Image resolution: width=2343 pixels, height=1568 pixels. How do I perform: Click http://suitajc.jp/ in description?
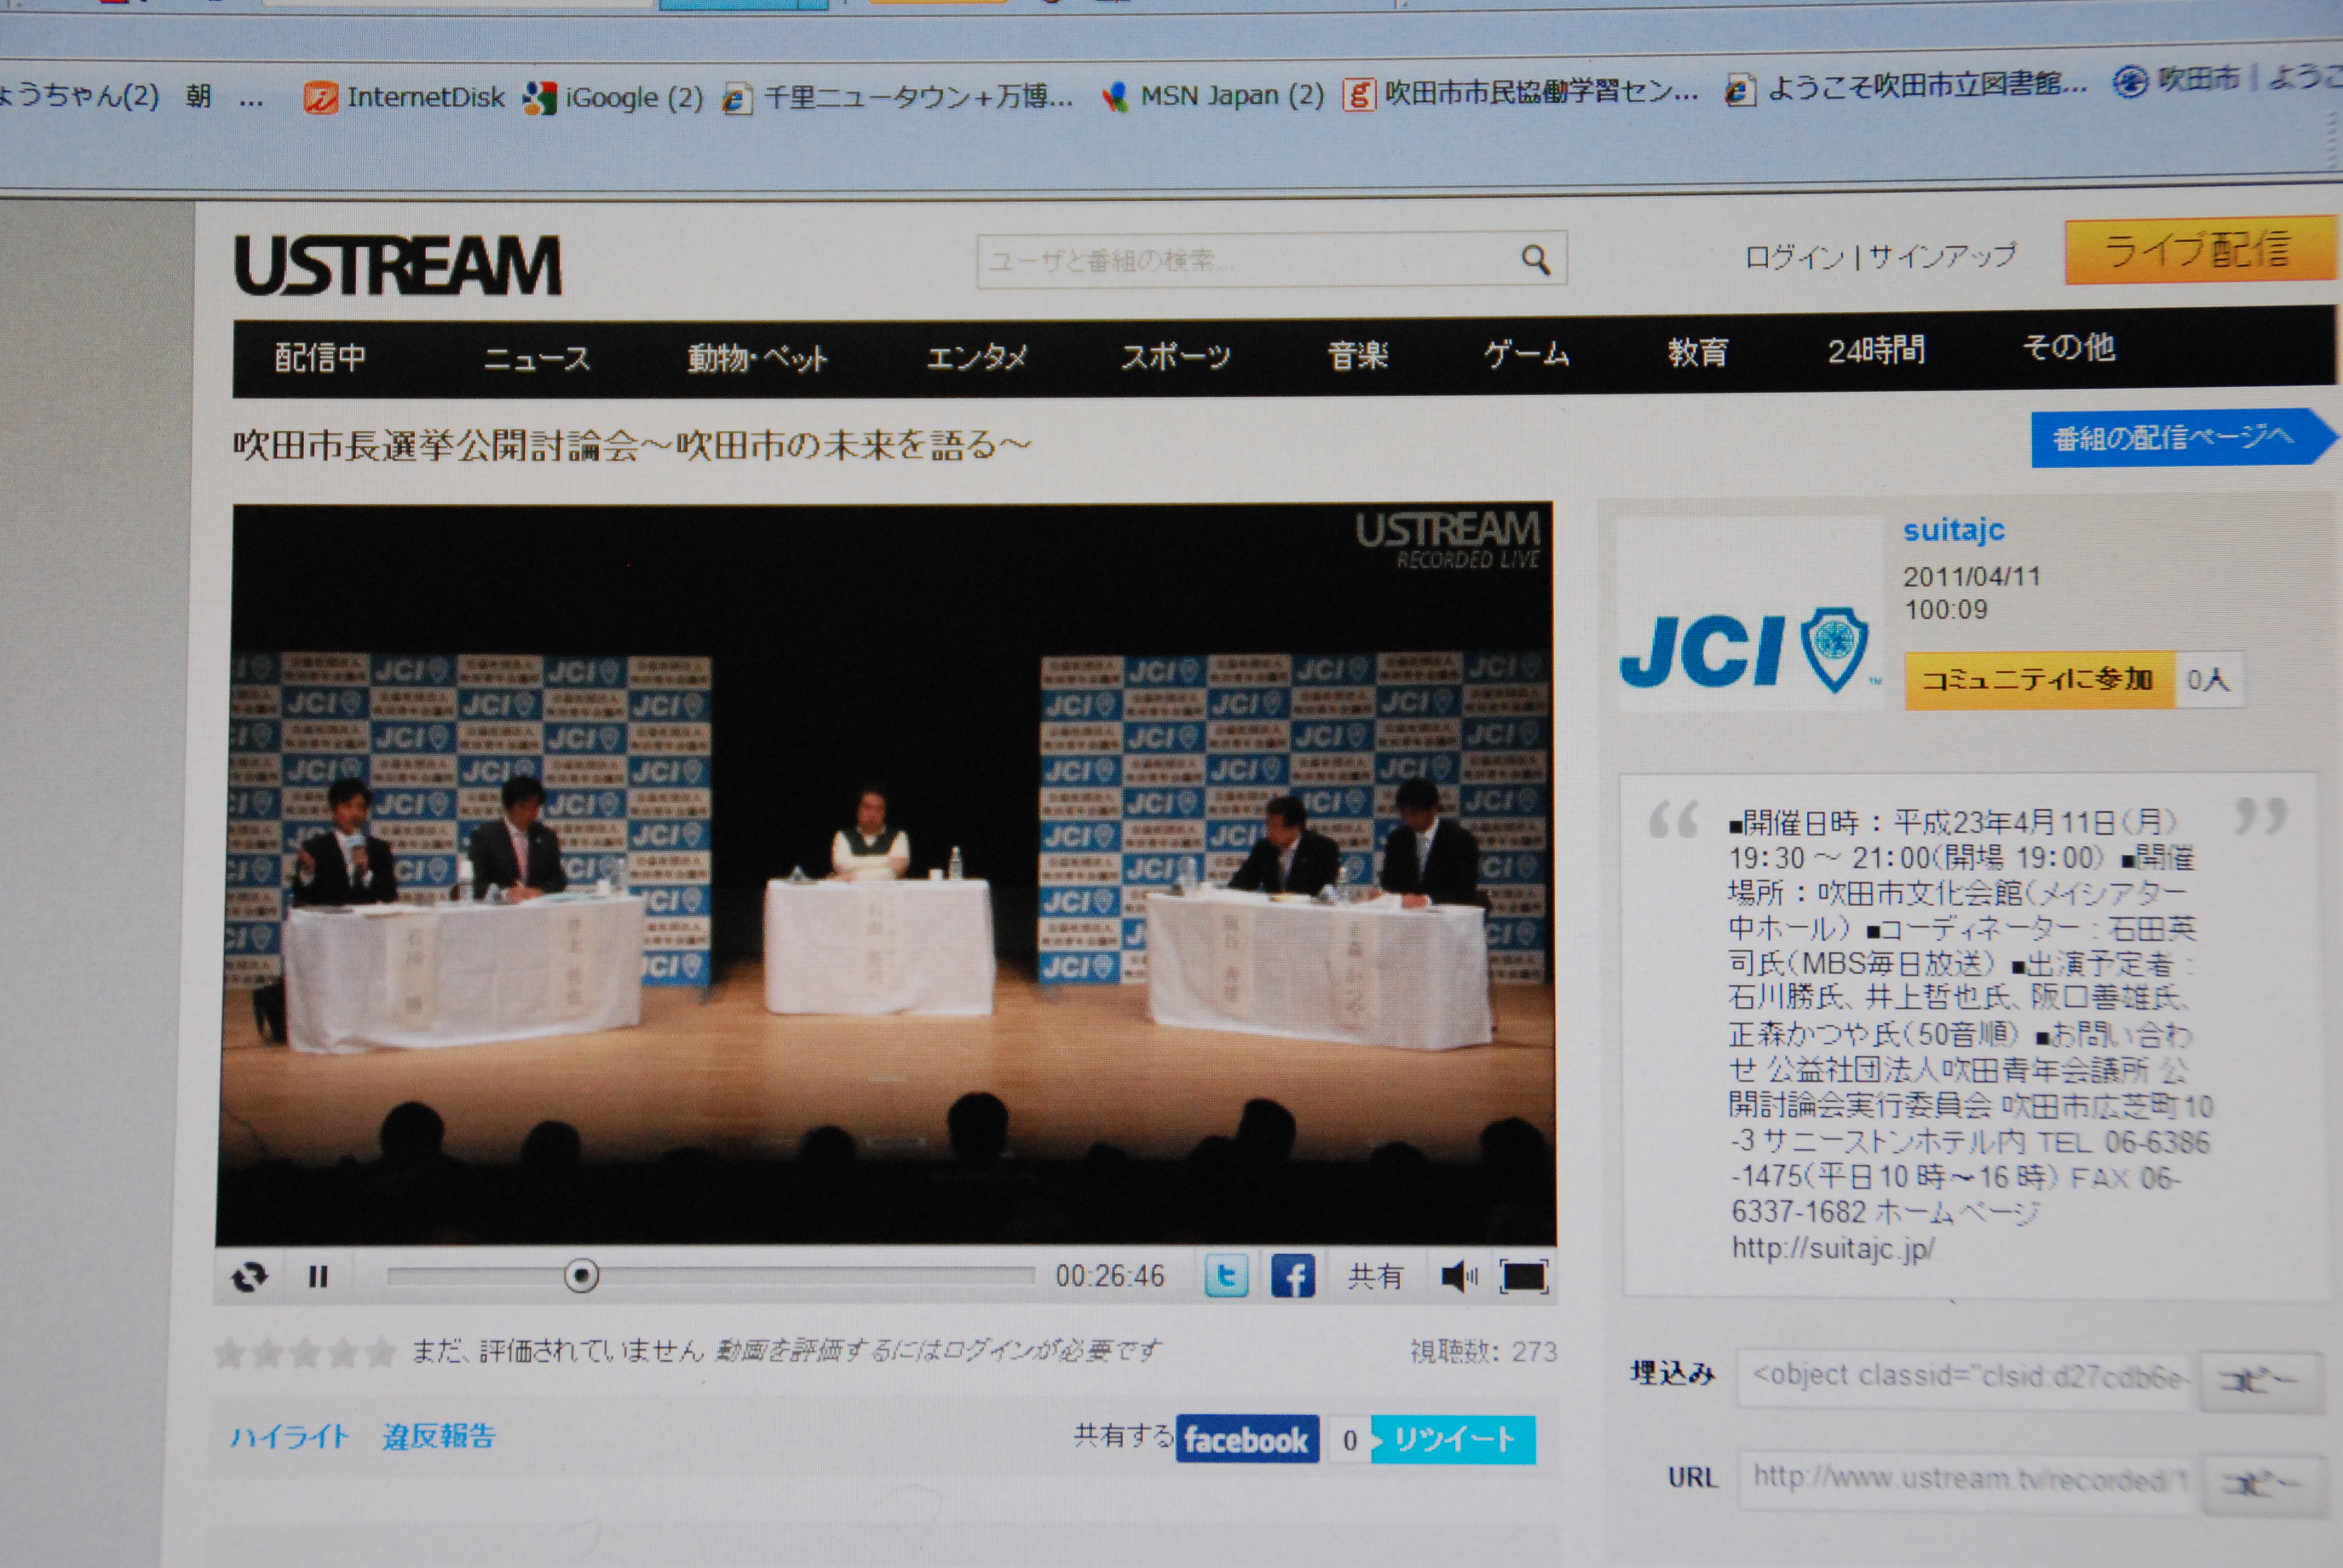pos(1833,1248)
